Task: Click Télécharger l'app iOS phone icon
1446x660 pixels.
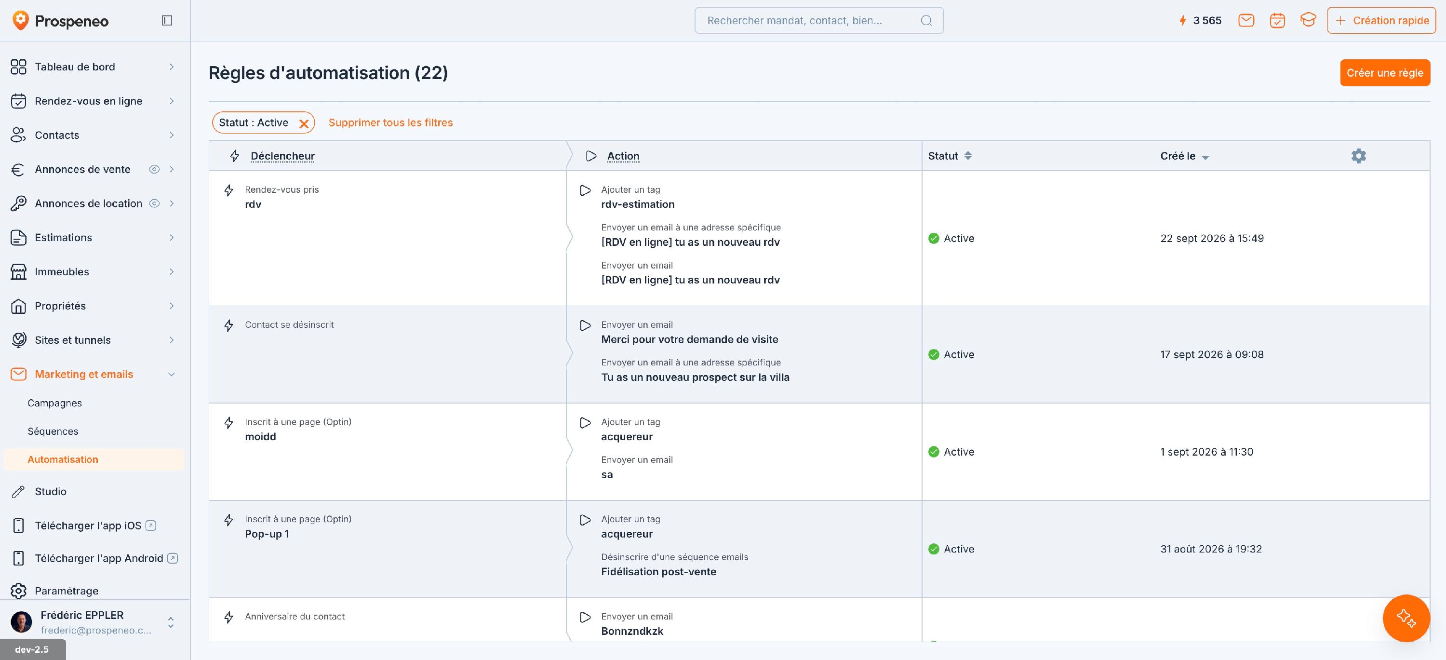Action: pyautogui.click(x=18, y=526)
